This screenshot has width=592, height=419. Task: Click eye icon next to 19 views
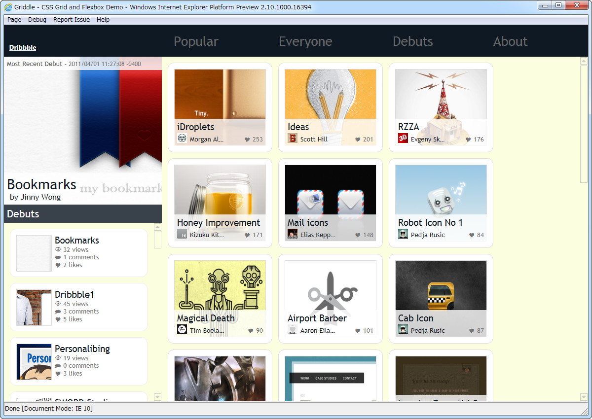point(58,358)
